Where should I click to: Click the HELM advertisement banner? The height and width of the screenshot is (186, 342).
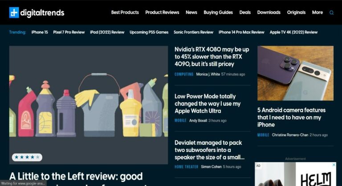[x=295, y=174]
